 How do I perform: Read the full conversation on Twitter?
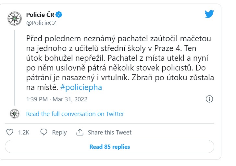[75, 114]
